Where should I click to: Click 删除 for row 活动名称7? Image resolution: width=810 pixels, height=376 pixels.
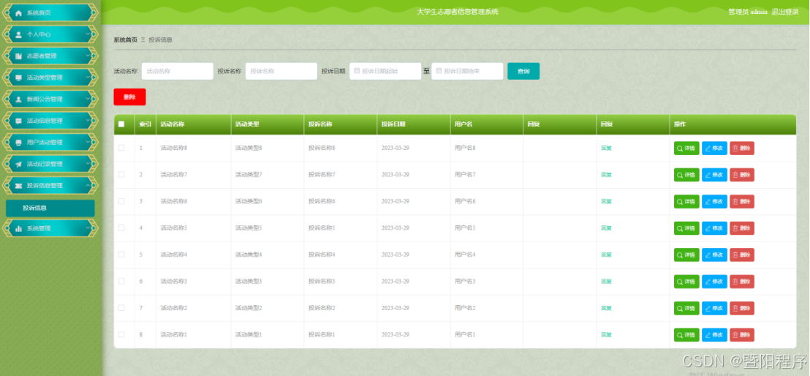[x=742, y=175]
